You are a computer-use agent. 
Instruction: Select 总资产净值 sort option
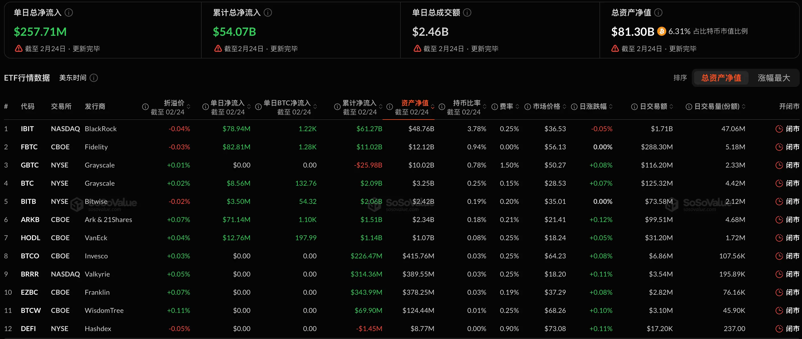coord(721,78)
